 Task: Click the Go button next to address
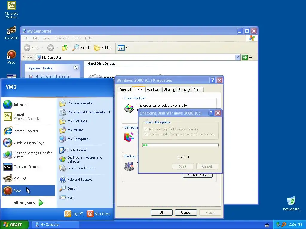pos(248,57)
